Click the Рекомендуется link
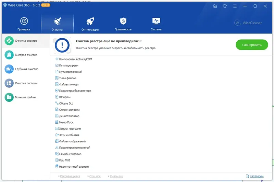The height and width of the screenshot is (182, 274). (x=70, y=176)
